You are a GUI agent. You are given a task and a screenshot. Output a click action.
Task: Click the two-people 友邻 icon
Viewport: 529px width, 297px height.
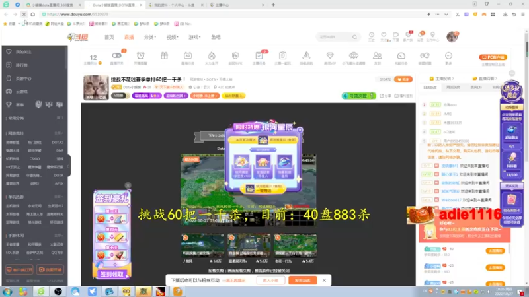(377, 56)
